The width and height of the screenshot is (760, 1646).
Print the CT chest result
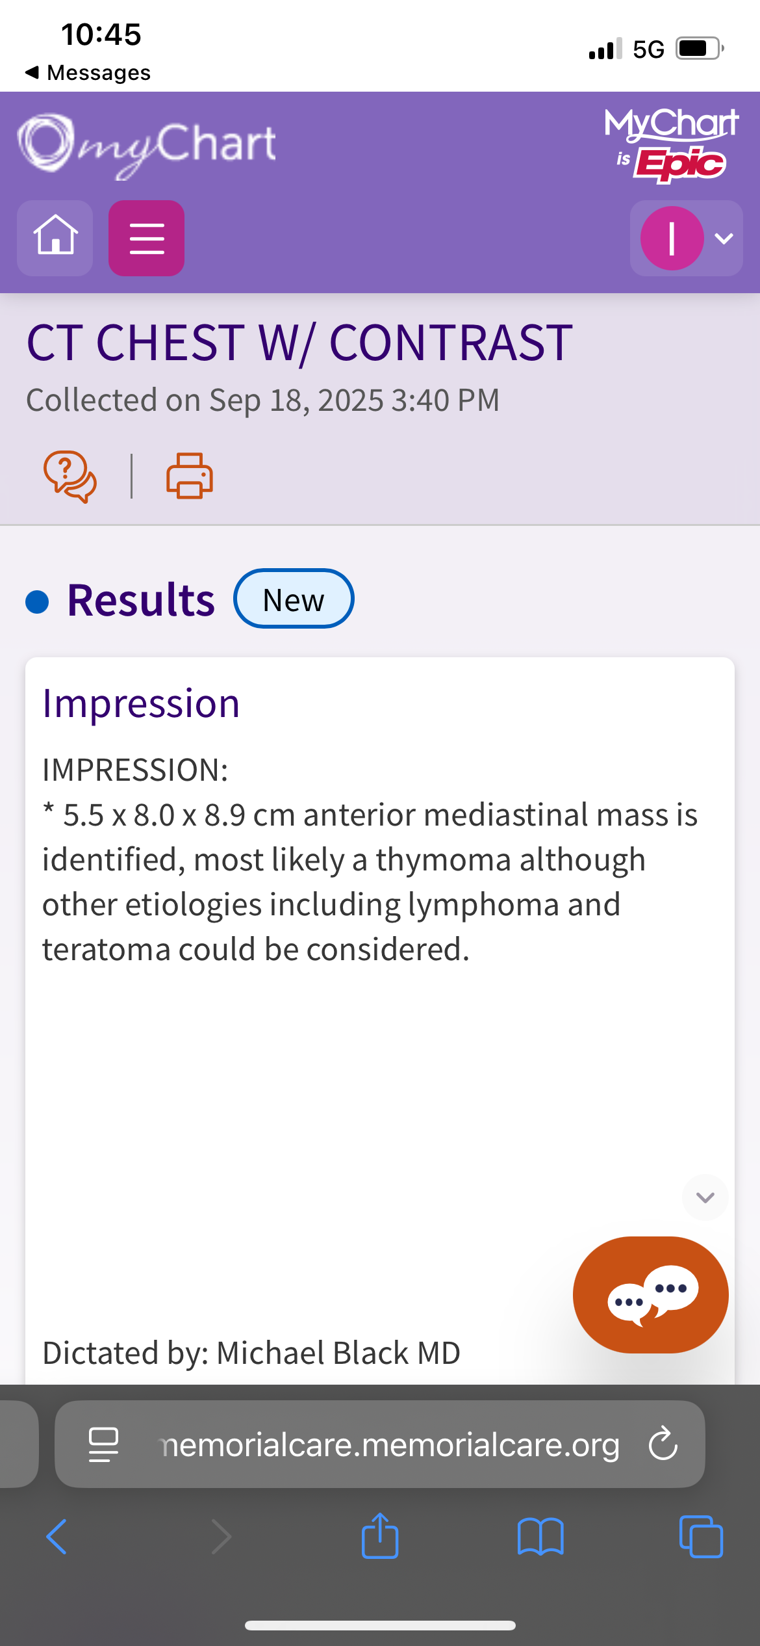point(189,477)
